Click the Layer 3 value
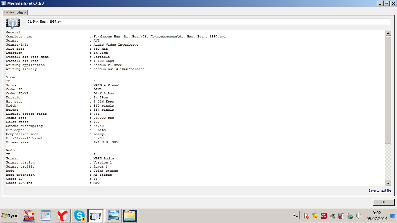The height and width of the screenshot is (223, 397). [101, 167]
